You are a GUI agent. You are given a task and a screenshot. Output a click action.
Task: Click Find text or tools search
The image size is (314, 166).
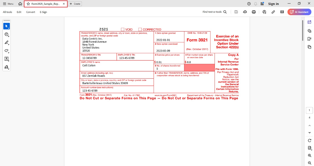214,12
